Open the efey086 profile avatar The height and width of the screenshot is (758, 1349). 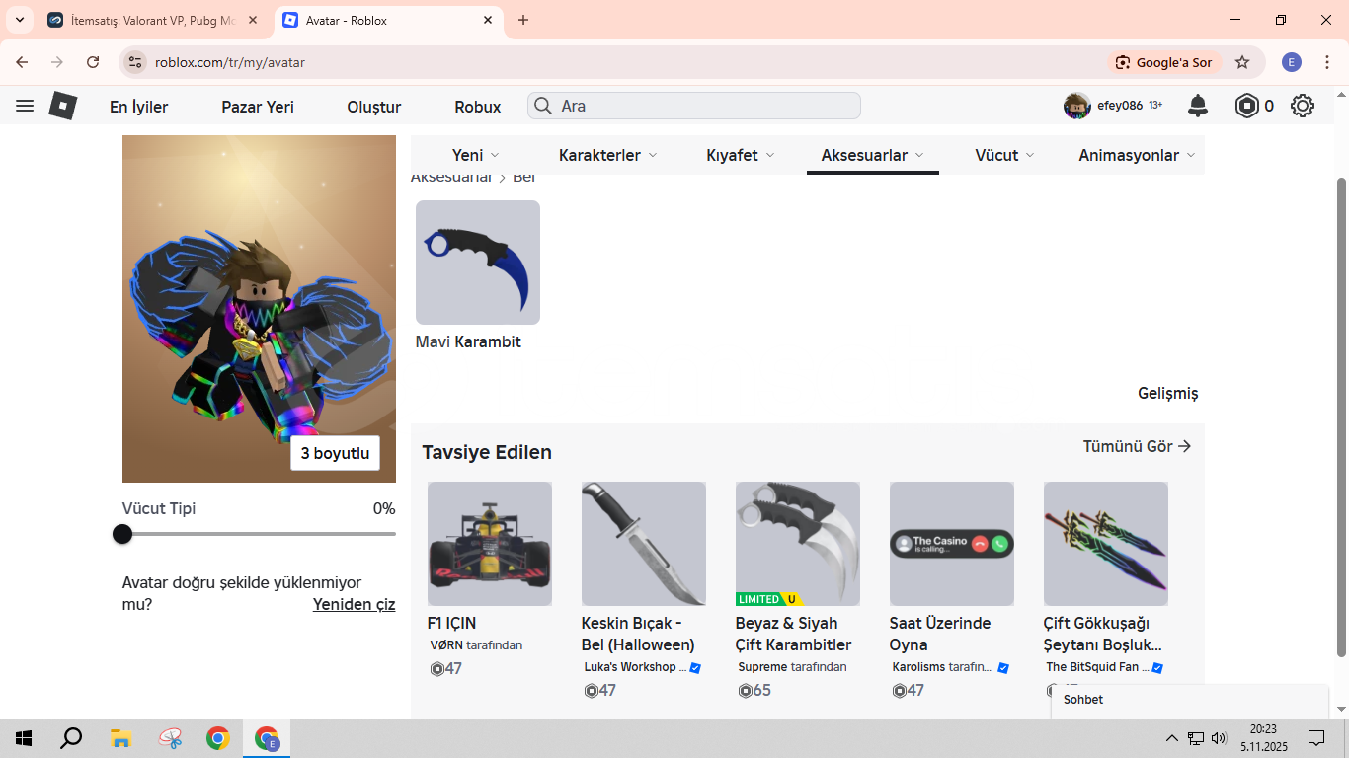[x=1076, y=106]
